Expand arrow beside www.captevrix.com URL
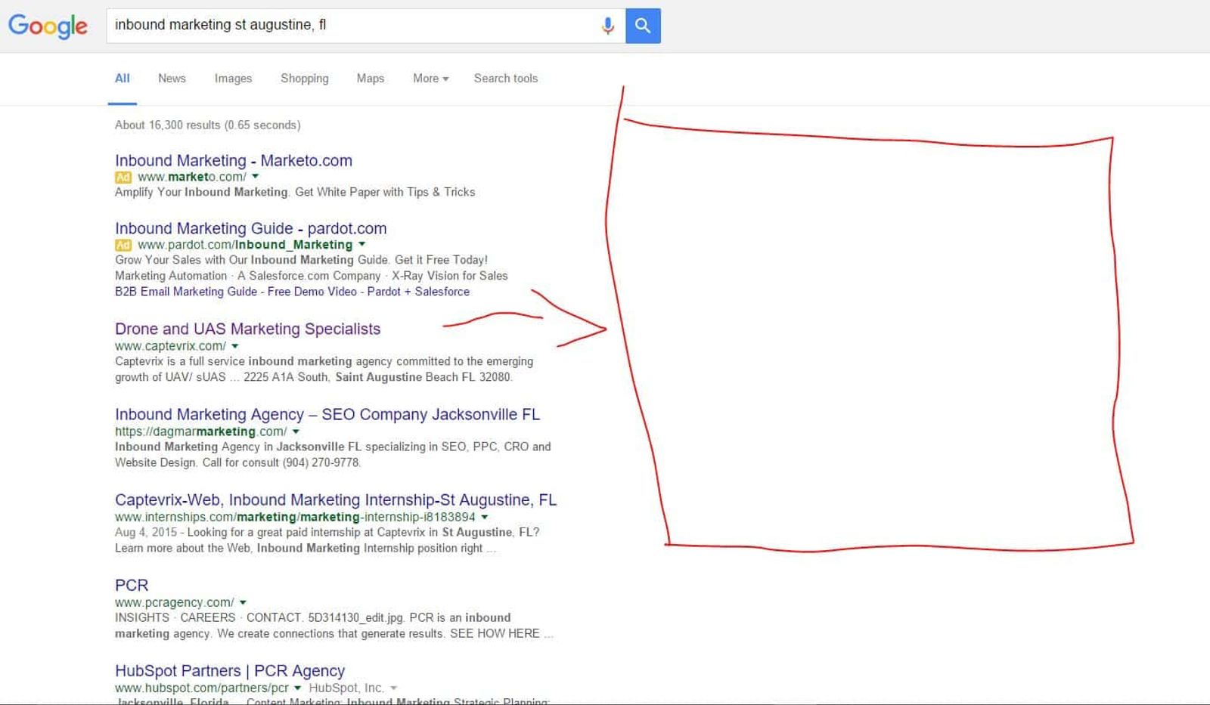1210x705 pixels. pos(235,346)
